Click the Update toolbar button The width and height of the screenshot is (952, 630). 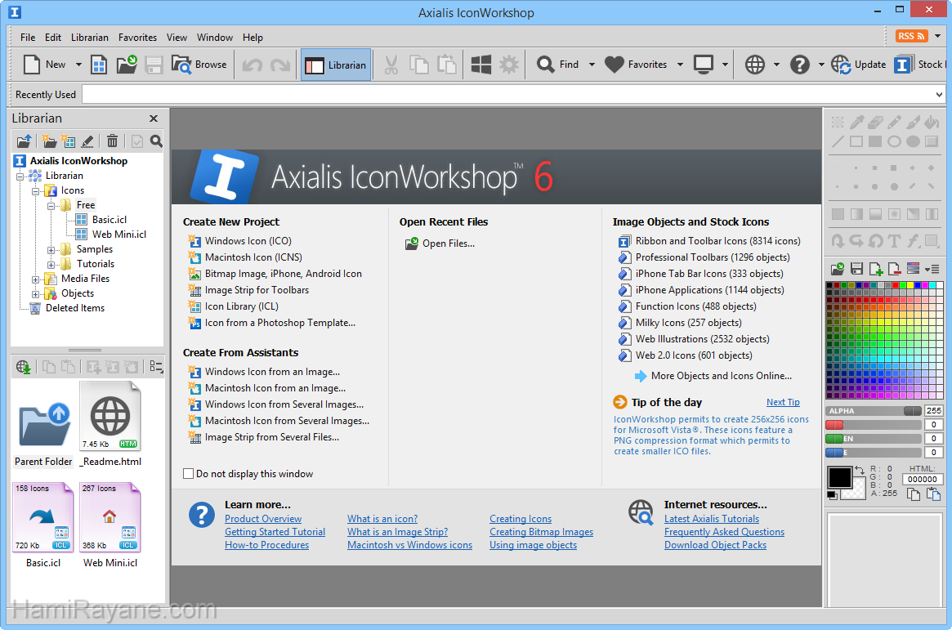859,65
